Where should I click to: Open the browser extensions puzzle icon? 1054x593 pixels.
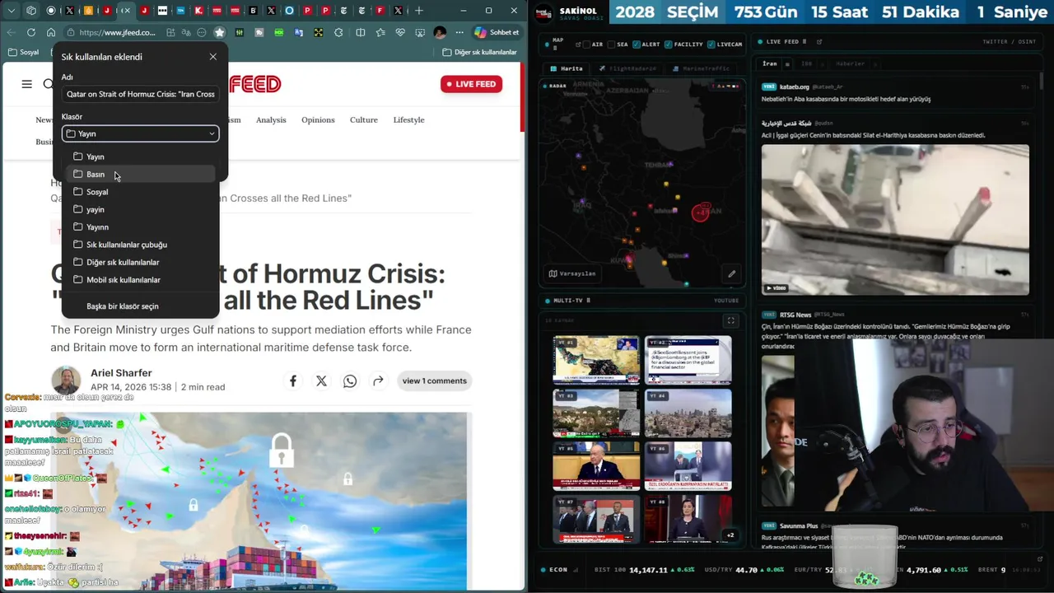click(x=338, y=32)
